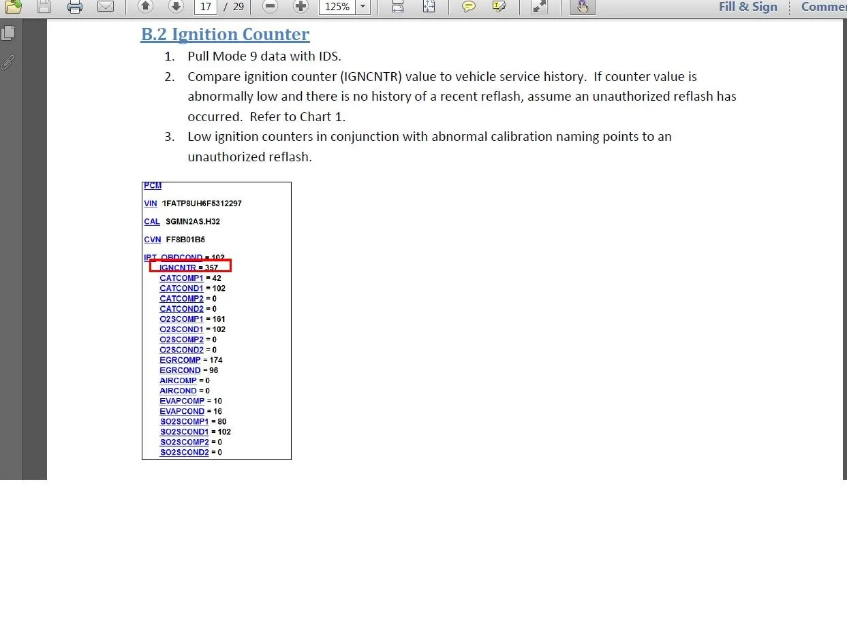Click the CAL link

click(152, 222)
